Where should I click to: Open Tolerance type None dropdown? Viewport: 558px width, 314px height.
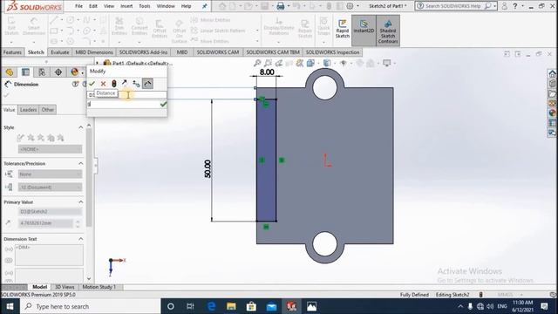tap(51, 174)
